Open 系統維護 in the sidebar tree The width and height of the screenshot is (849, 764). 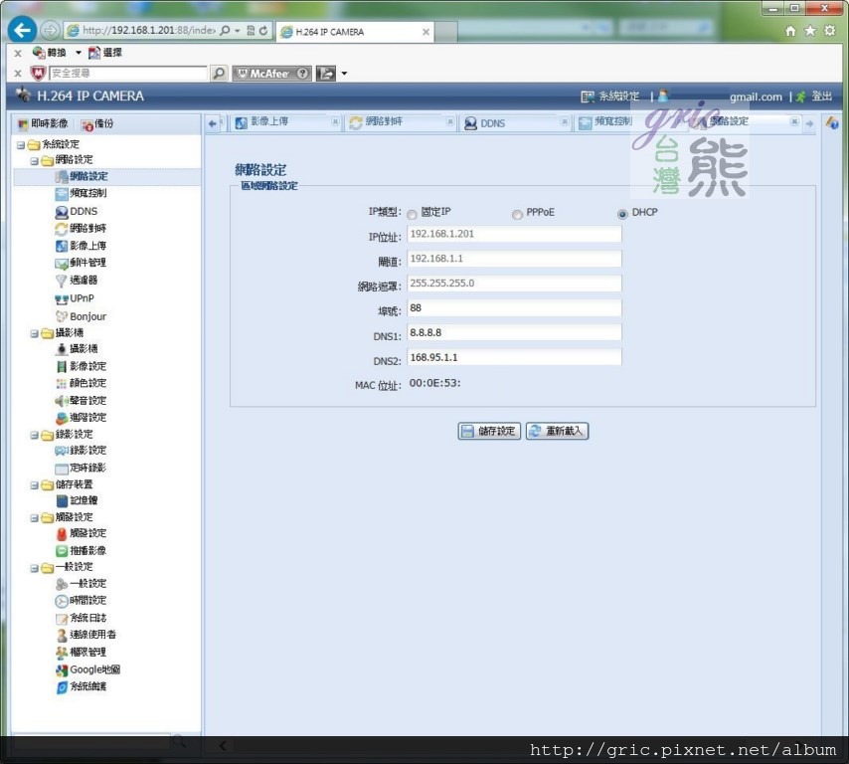[x=81, y=686]
